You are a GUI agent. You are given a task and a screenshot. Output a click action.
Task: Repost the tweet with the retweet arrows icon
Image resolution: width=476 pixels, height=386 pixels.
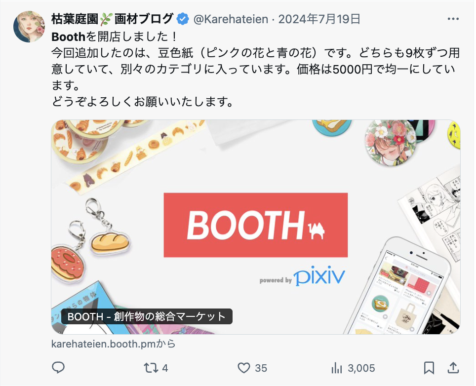coord(151,368)
